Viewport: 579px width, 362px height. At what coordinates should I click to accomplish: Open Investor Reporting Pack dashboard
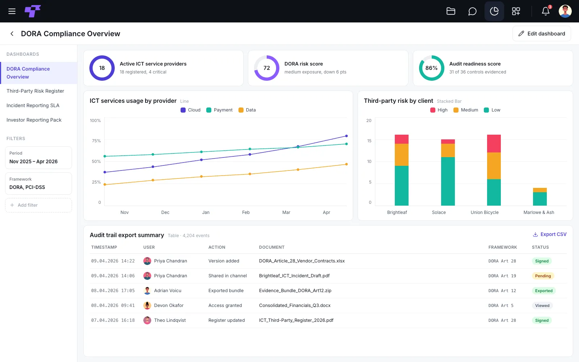[x=34, y=120]
